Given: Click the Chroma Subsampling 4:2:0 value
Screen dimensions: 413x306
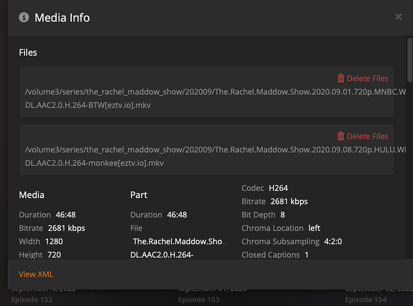Looking at the screenshot, I should click(x=332, y=241).
